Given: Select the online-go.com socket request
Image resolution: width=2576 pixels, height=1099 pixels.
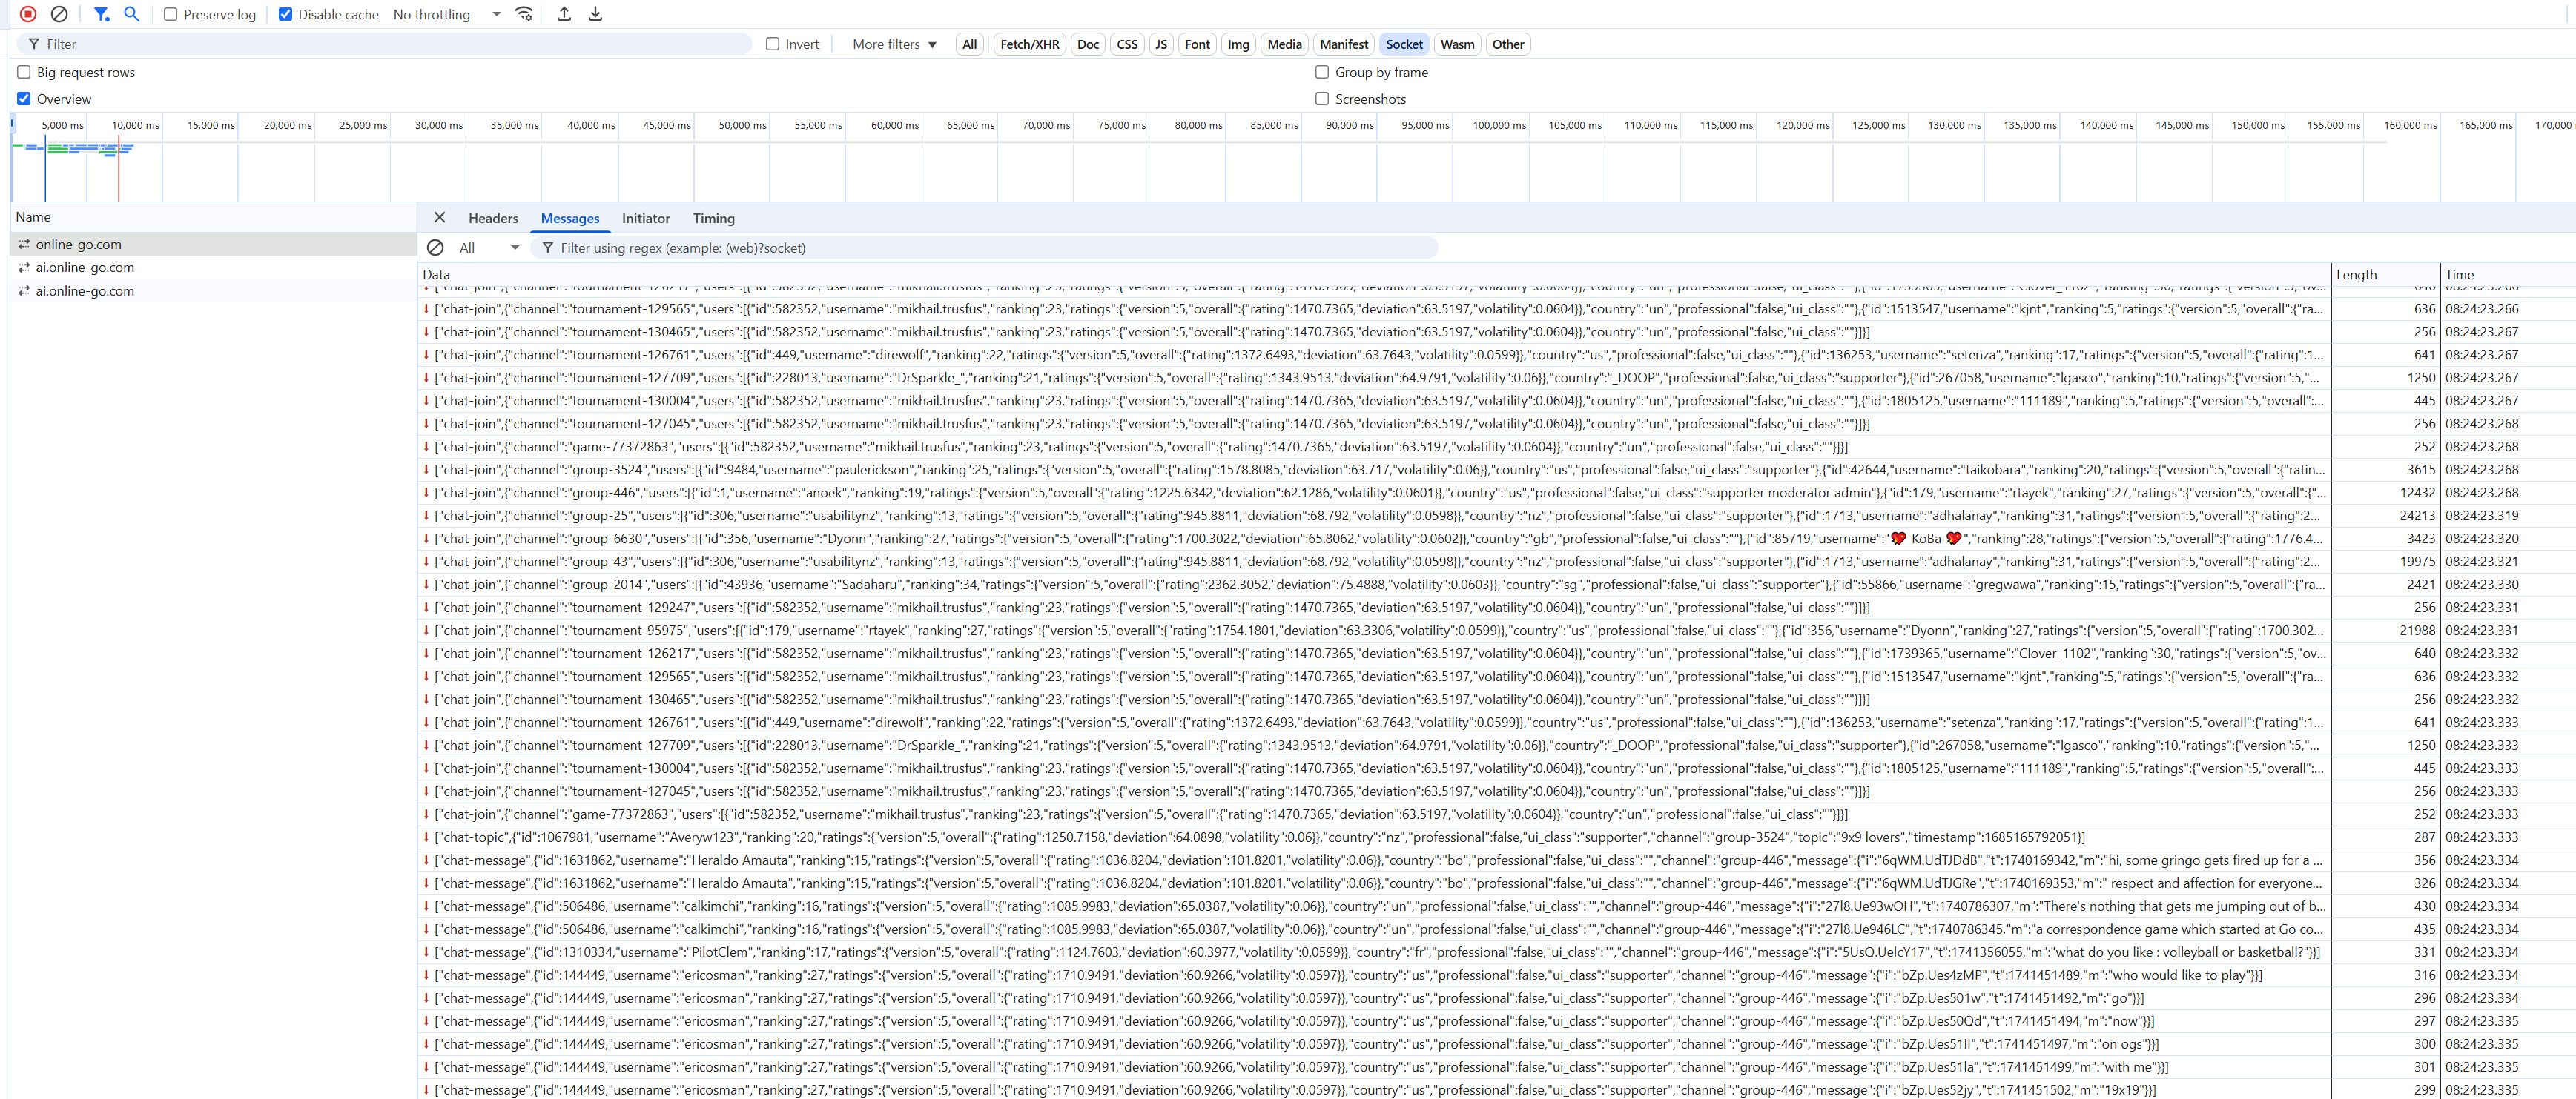Looking at the screenshot, I should point(213,244).
